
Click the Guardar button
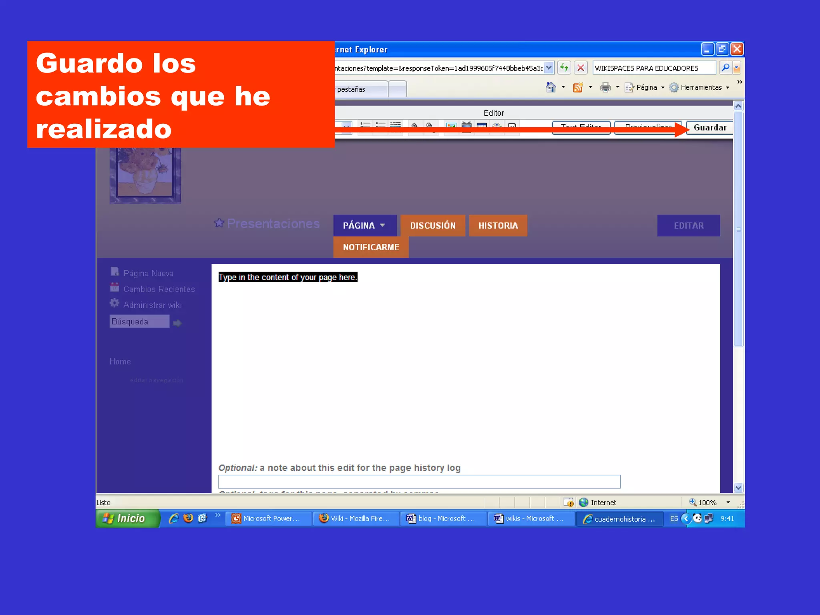[709, 127]
